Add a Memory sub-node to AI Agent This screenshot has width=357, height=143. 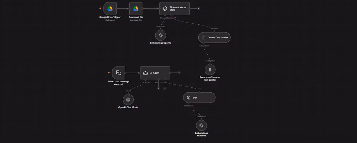pos(158,88)
